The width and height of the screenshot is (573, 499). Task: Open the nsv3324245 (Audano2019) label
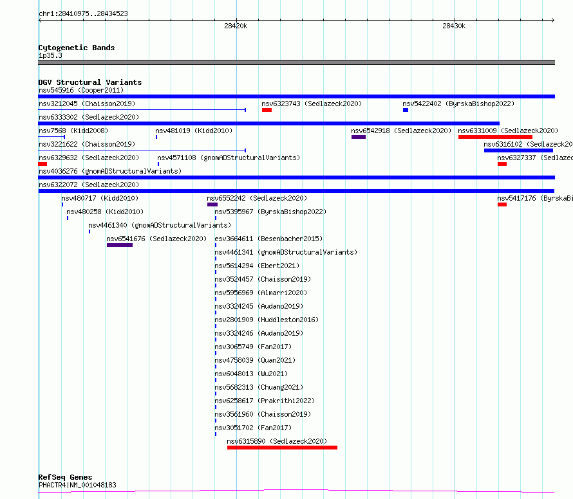pyautogui.click(x=259, y=306)
